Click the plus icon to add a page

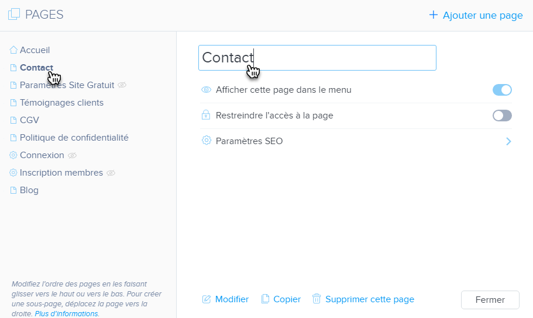click(434, 15)
